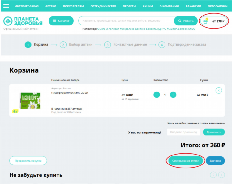Viewport: 232px width, 184px height.
Task: Click cart total от 278 ₽
Action: (x=218, y=21)
